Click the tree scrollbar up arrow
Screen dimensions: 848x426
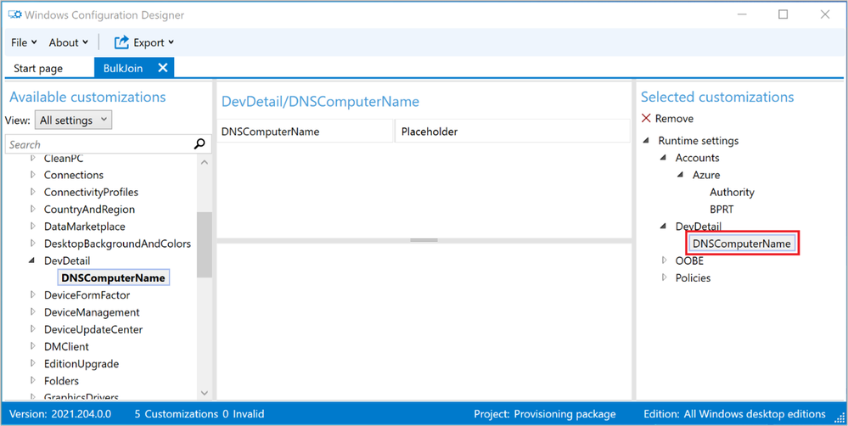(204, 161)
